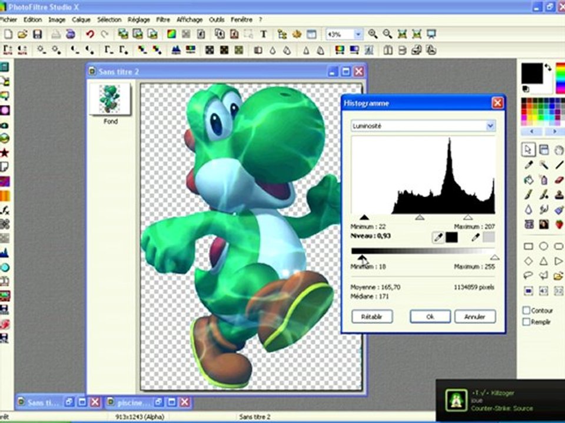Enable the Remplir checkbox
565x423 pixels.
coord(526,321)
